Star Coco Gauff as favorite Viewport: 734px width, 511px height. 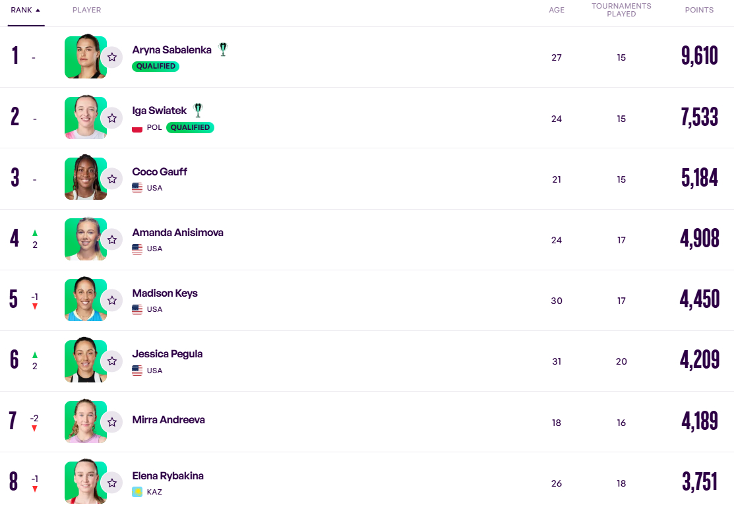[x=112, y=179]
